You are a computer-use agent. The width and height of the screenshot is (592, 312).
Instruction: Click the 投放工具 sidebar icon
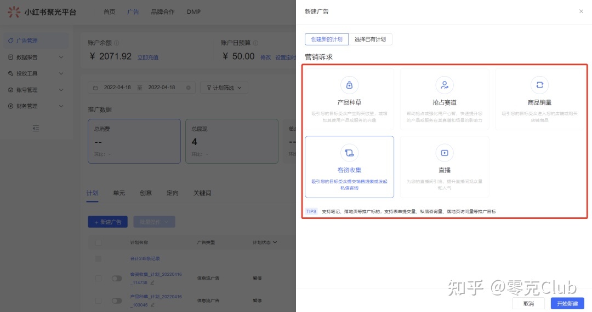coord(10,73)
